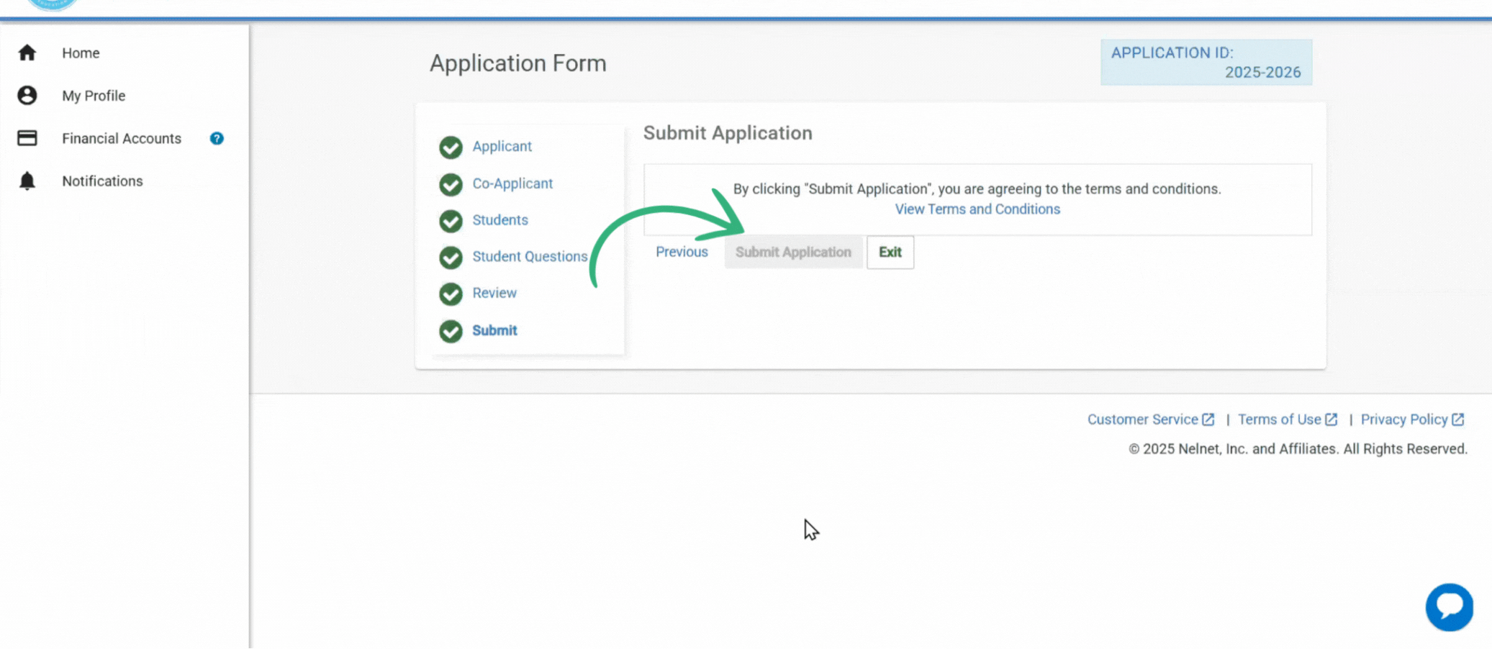The width and height of the screenshot is (1492, 649).
Task: Click green checkmark beside Applicant step
Action: 451,147
